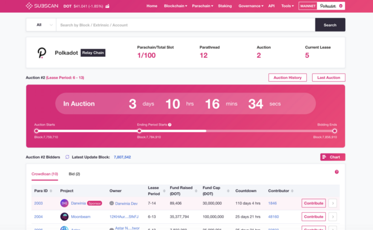Open Para ID 2003
This screenshot has width=373, height=230.
click(x=38, y=203)
